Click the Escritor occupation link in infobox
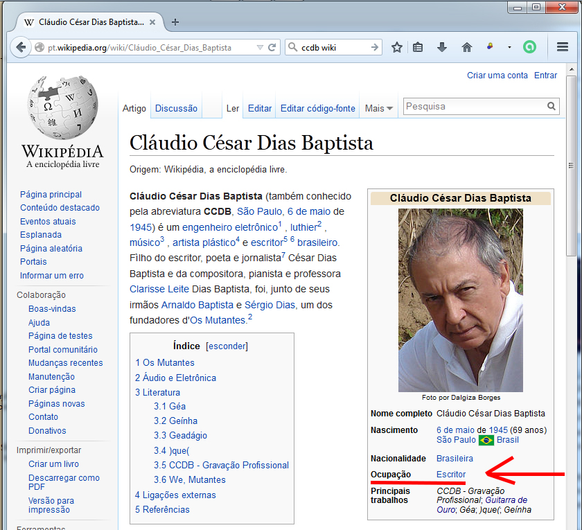Screen dimensions: 582x530 click(x=451, y=475)
